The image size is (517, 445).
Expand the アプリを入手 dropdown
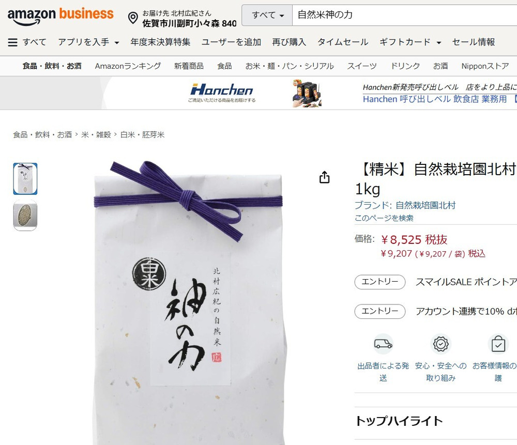(x=88, y=42)
